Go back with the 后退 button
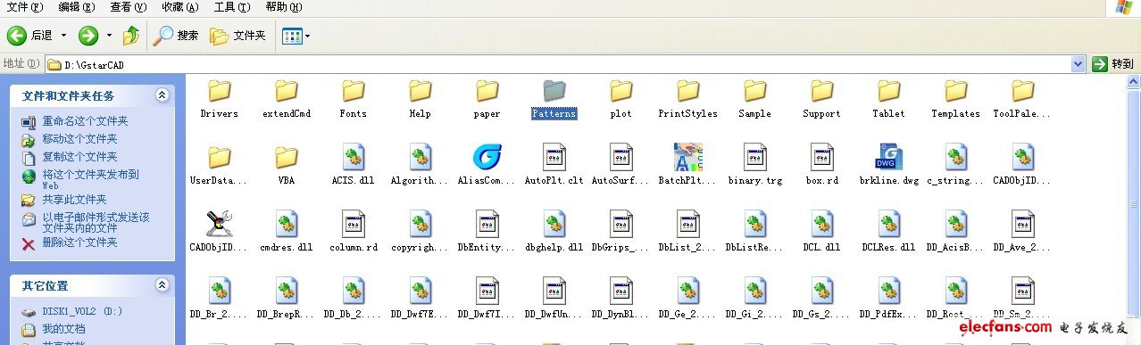Image resolution: width=1141 pixels, height=345 pixels. 30,36
